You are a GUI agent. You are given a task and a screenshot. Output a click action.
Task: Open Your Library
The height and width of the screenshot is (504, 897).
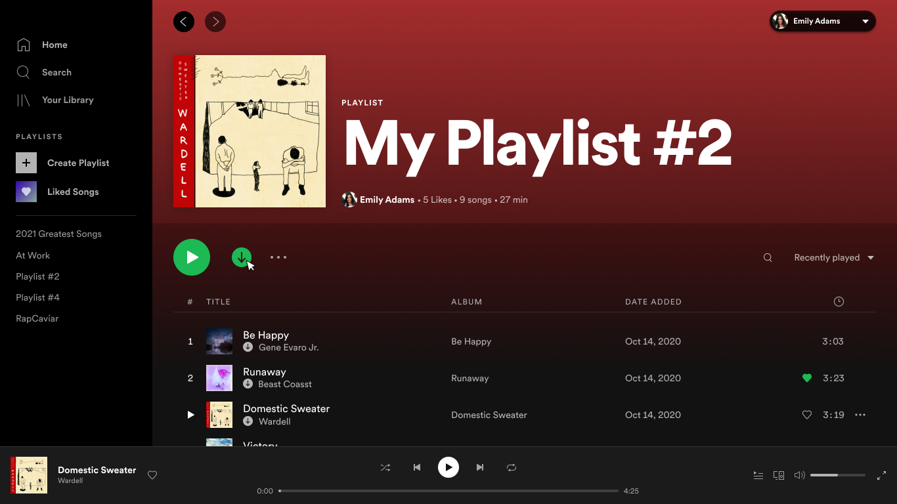[x=68, y=100]
